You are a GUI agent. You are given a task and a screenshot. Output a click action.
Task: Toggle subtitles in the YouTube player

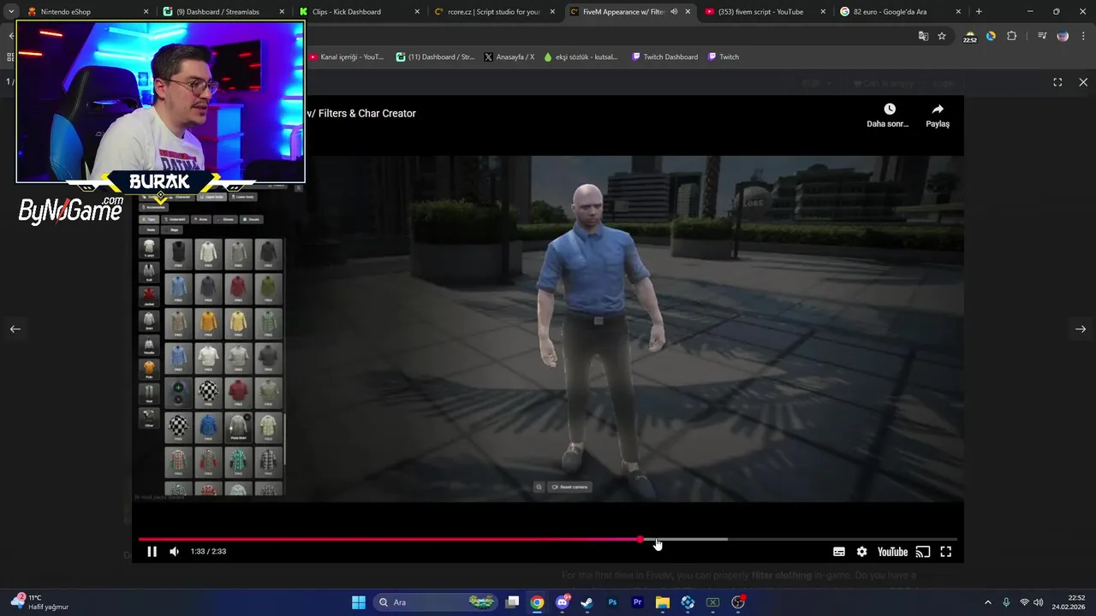coord(839,552)
